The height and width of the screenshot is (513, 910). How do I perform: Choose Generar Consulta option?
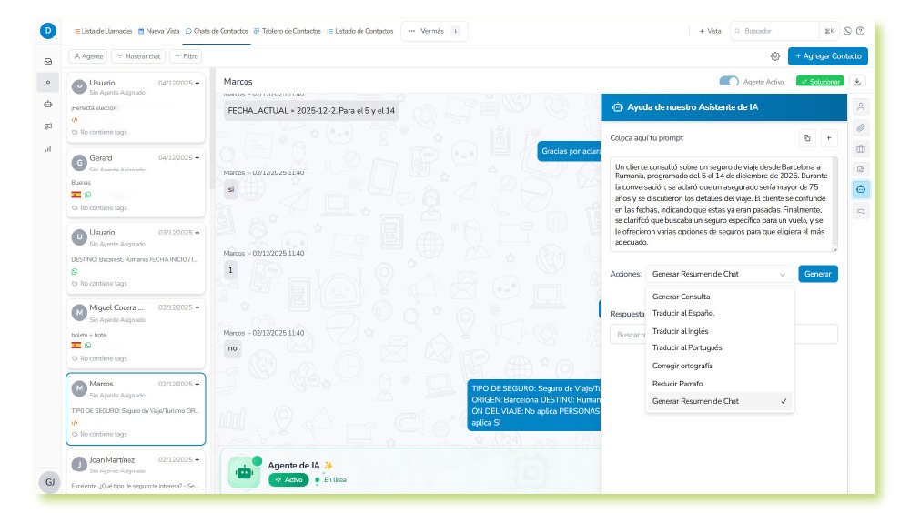(720, 297)
